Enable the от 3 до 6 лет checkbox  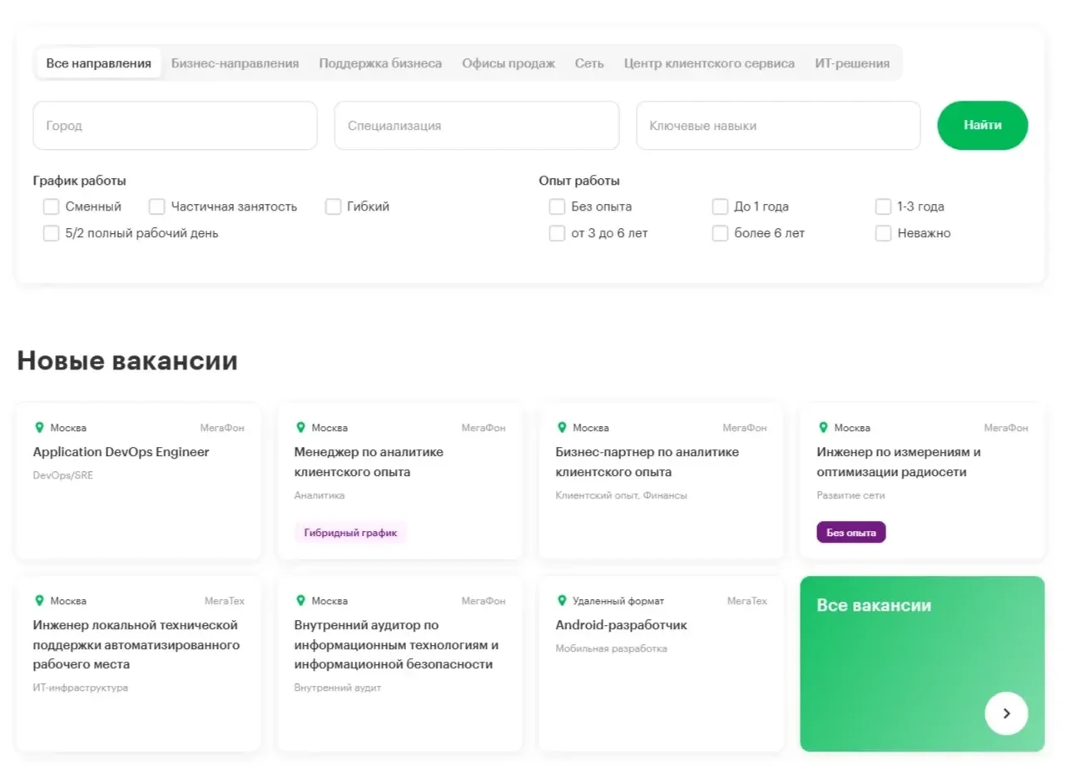(x=557, y=233)
